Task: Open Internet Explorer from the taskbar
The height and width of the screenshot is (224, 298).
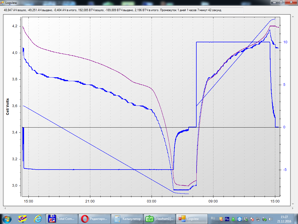Action: coord(38,219)
